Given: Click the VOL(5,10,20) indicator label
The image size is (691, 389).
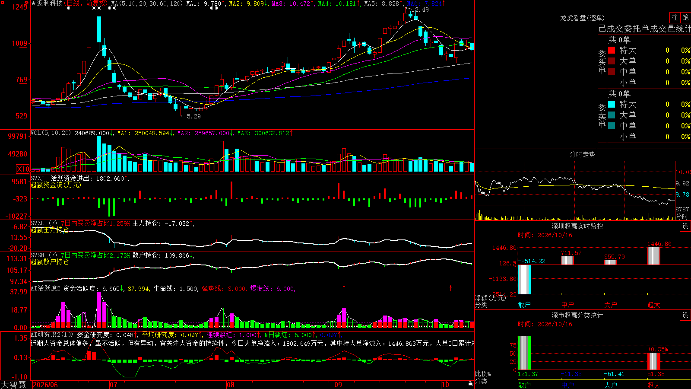Looking at the screenshot, I should 51,133.
